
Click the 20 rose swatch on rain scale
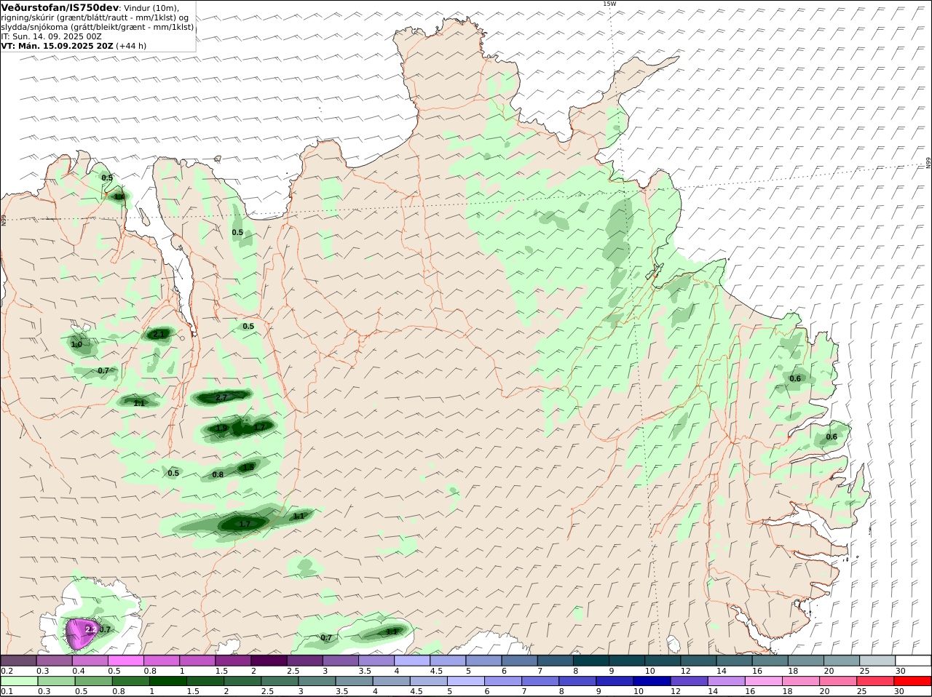point(837,681)
